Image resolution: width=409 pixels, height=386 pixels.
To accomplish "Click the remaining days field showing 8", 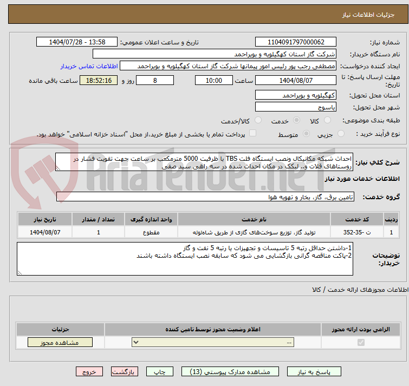I will (x=155, y=80).
